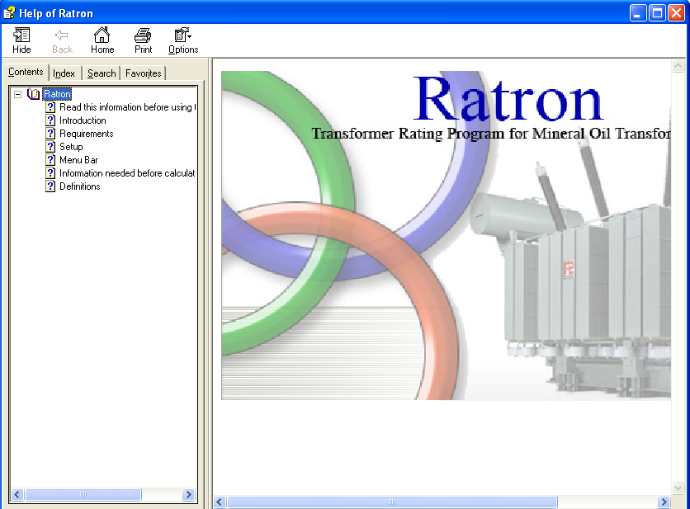This screenshot has height=509, width=690.
Task: Open the Setup topic
Action: point(71,147)
